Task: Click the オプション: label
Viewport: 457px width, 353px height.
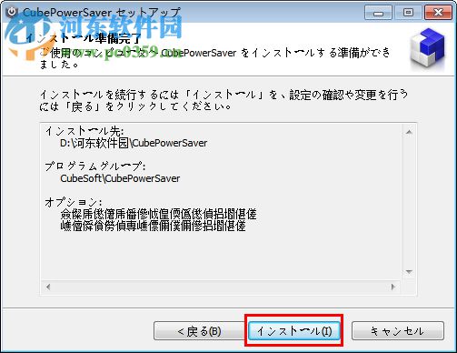Action: click(74, 202)
